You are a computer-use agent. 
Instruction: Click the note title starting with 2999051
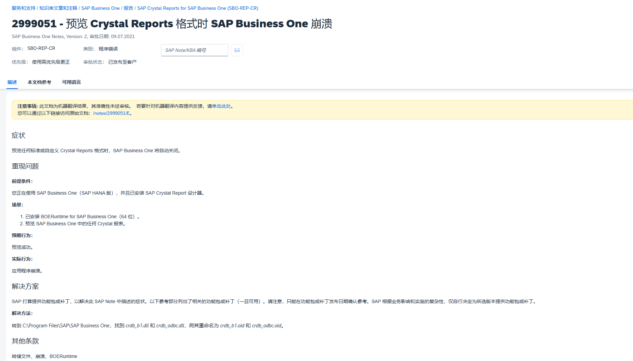pyautogui.click(x=172, y=24)
